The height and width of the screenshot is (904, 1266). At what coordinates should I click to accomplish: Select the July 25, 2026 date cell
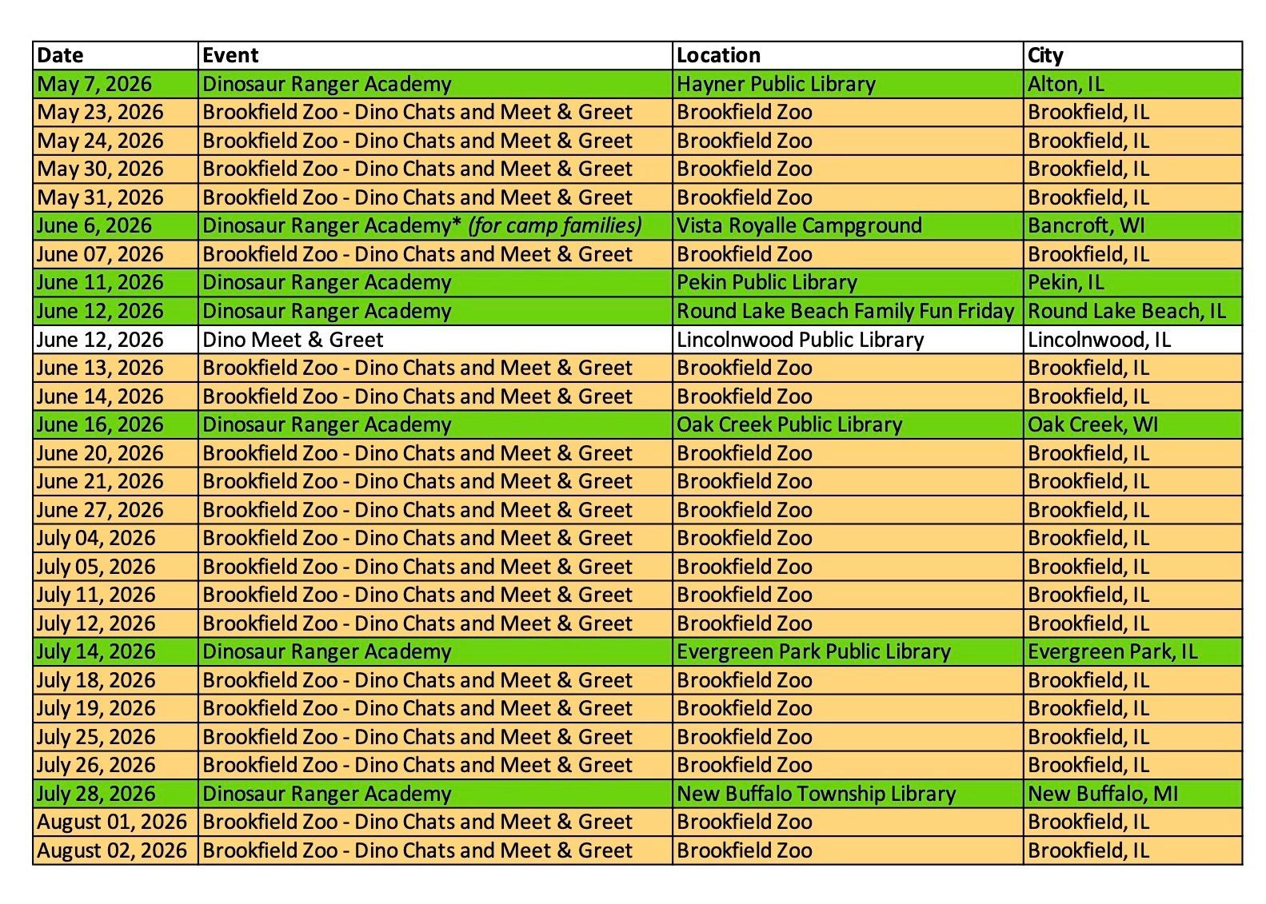115,737
